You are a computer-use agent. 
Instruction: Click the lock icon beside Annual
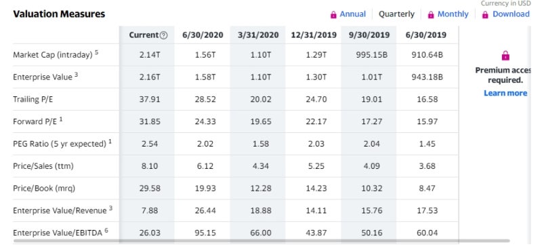(333, 14)
